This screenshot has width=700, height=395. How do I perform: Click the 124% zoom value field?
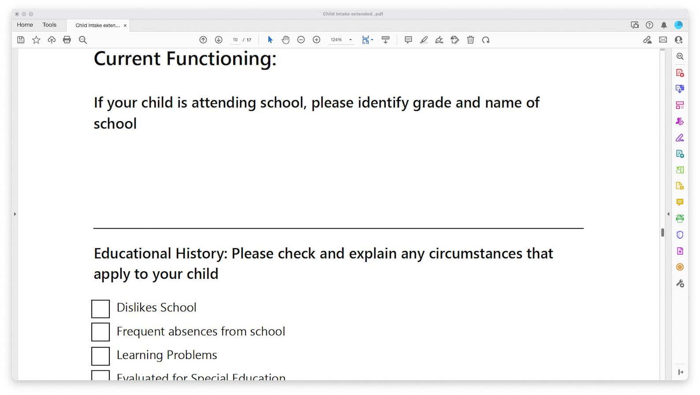[x=337, y=40]
